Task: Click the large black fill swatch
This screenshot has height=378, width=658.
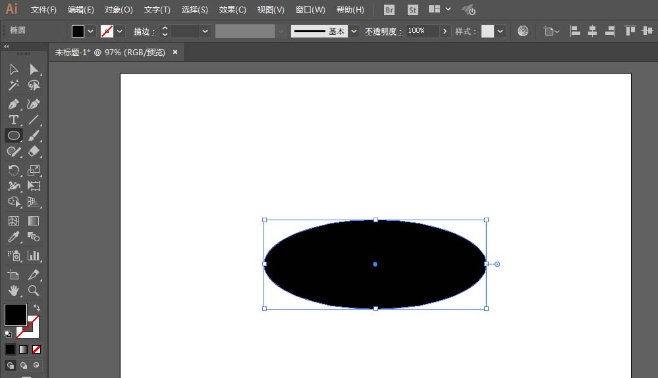Action: click(x=16, y=314)
